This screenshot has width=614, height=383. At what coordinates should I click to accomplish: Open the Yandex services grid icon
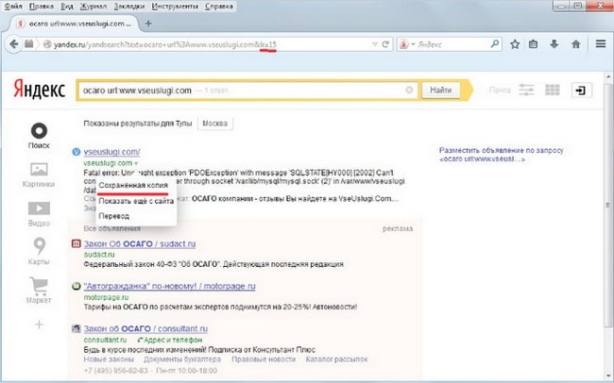[x=553, y=90]
